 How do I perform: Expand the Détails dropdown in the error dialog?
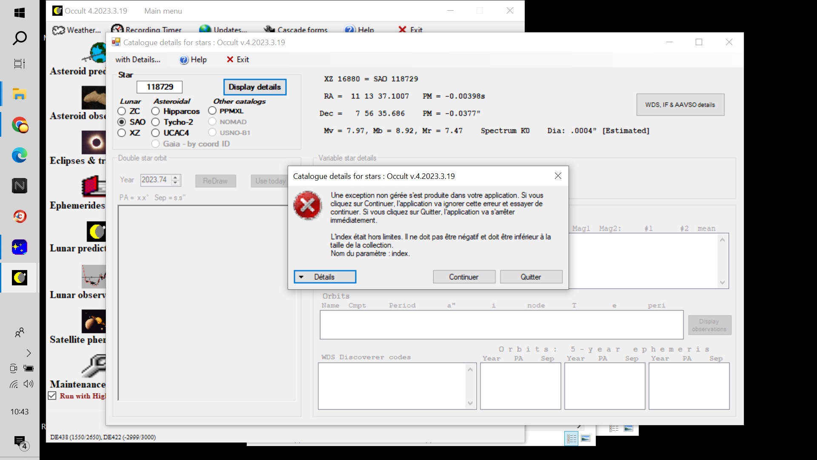325,277
